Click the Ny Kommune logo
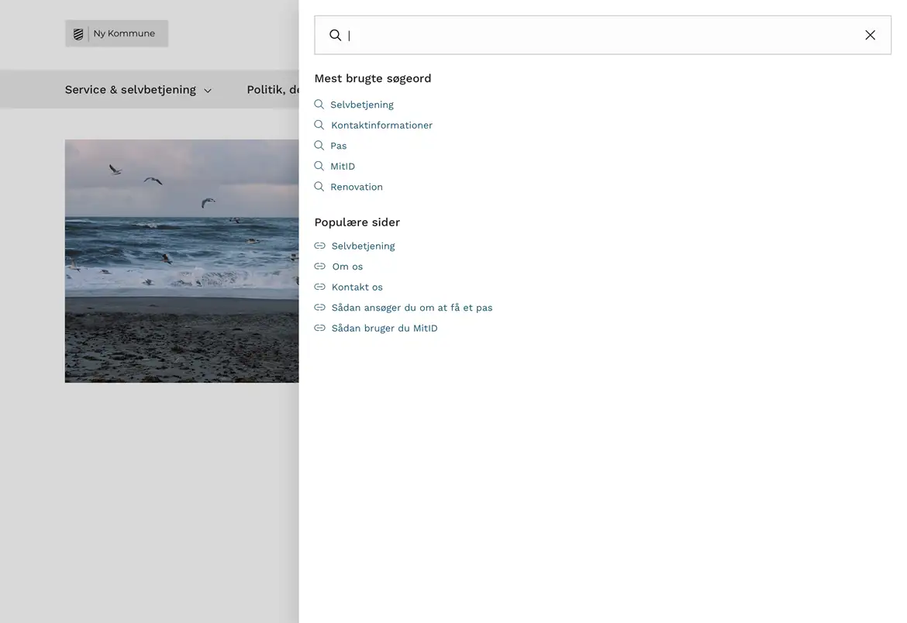The image size is (907, 623). pyautogui.click(x=116, y=33)
